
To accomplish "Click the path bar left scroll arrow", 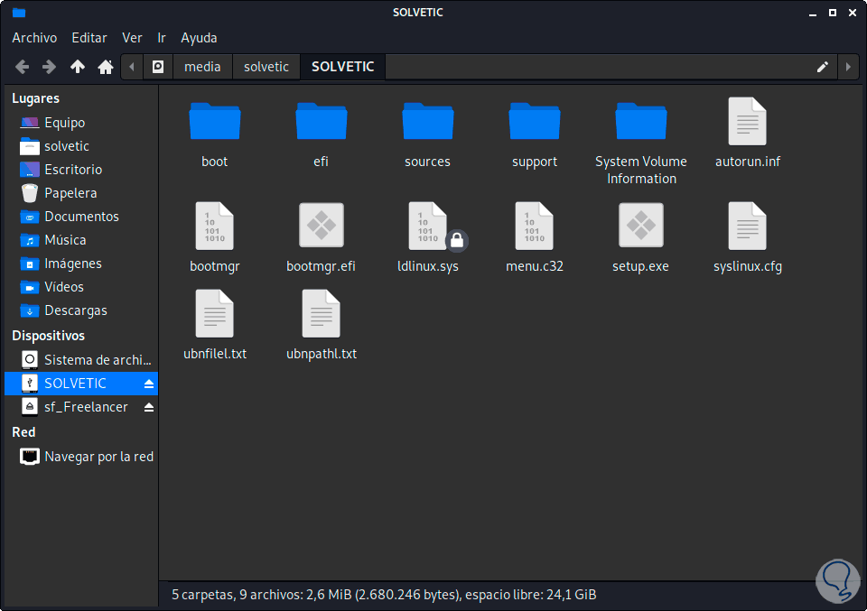I will (132, 67).
